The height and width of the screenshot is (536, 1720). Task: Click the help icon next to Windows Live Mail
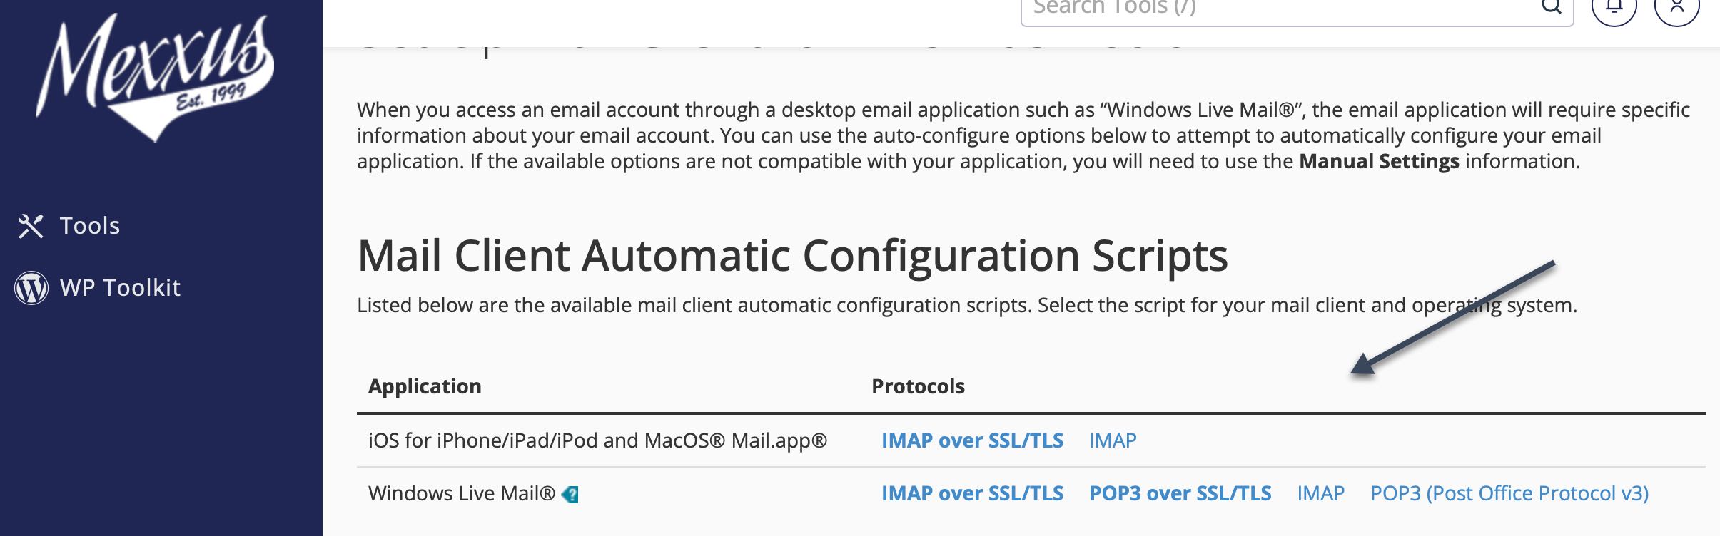pyautogui.click(x=570, y=494)
